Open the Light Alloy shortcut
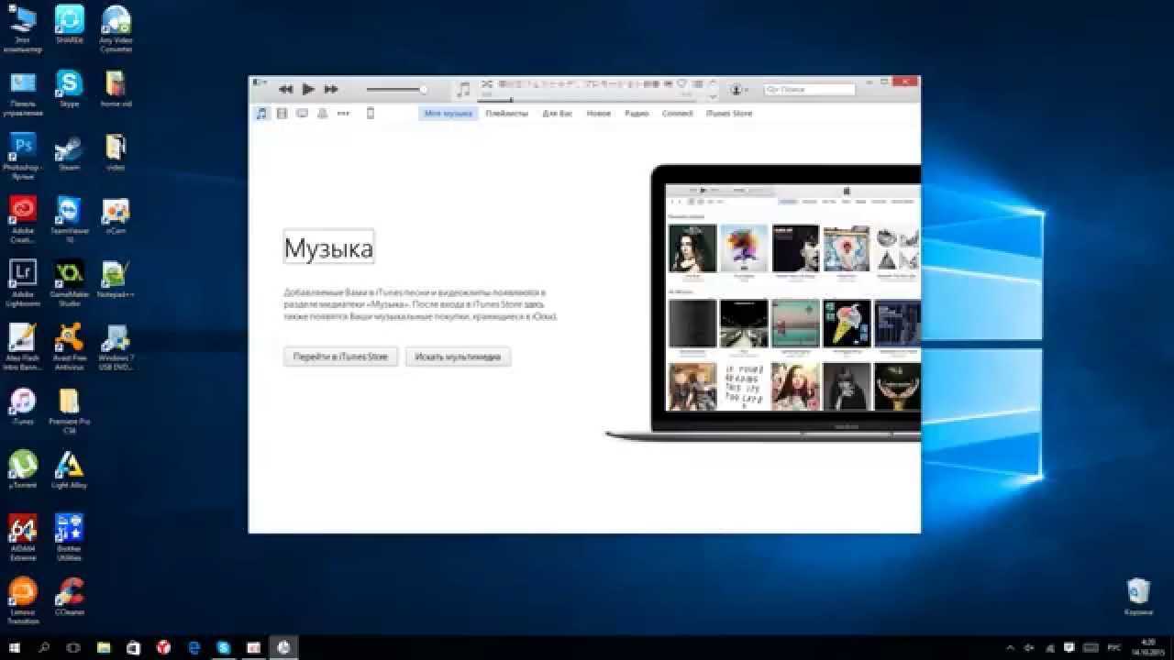 pos(69,469)
